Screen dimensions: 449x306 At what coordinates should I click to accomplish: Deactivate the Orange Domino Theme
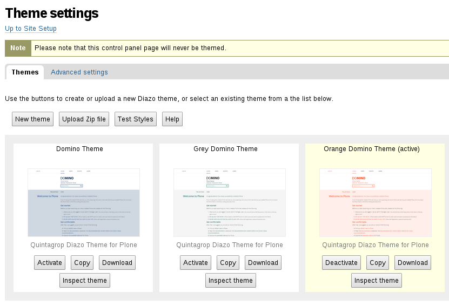pyautogui.click(x=341, y=263)
